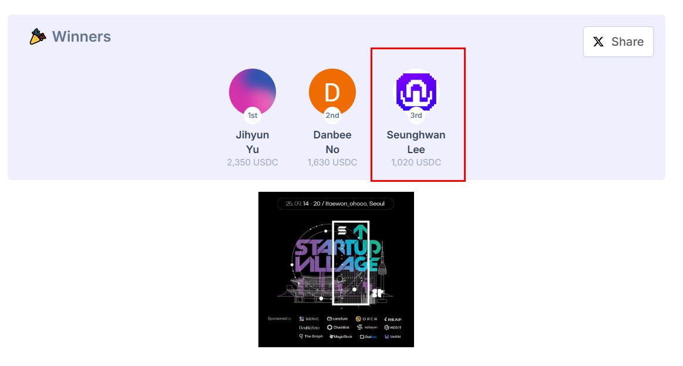
Task: Click the poster's date and Itaewon location pill
Action: pyautogui.click(x=335, y=204)
